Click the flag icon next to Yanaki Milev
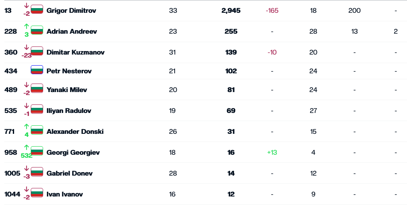 (37, 88)
